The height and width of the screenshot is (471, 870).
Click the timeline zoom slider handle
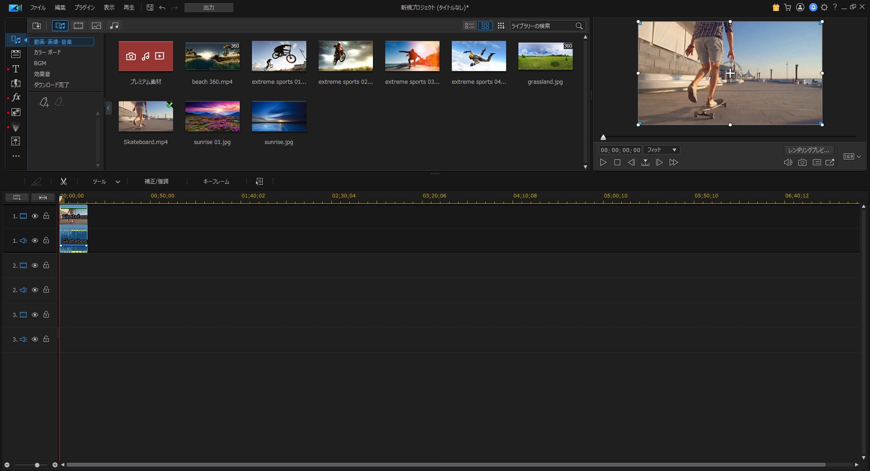37,465
